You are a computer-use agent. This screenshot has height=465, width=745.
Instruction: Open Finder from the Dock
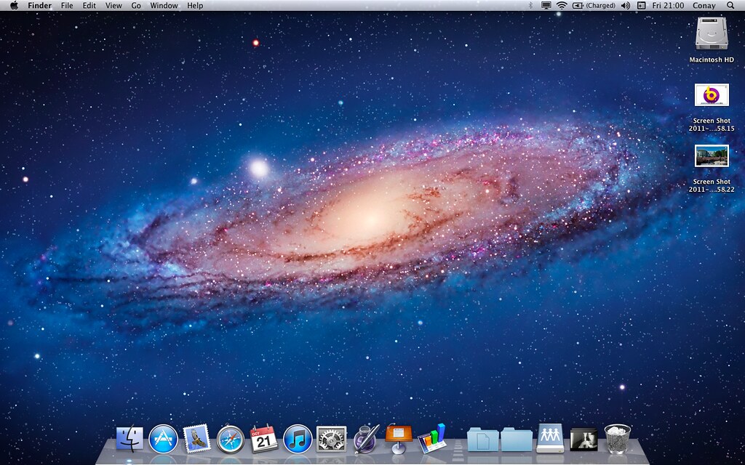click(x=130, y=438)
